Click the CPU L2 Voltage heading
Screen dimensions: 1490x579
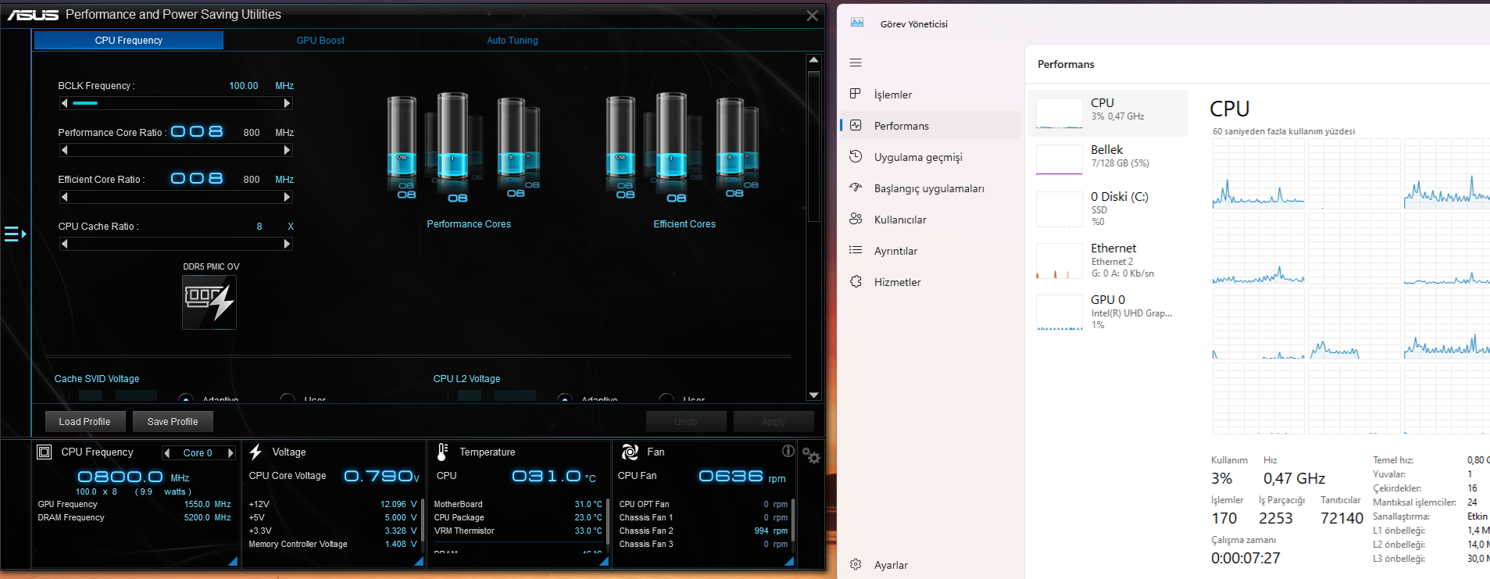(466, 379)
